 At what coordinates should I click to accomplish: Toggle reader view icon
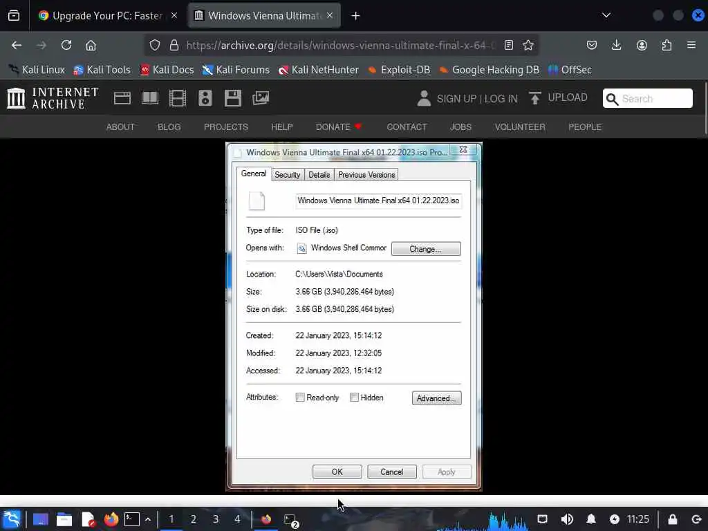tap(509, 45)
